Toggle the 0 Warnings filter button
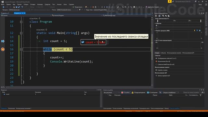This screenshot has width=208, height=117. pos(138,92)
